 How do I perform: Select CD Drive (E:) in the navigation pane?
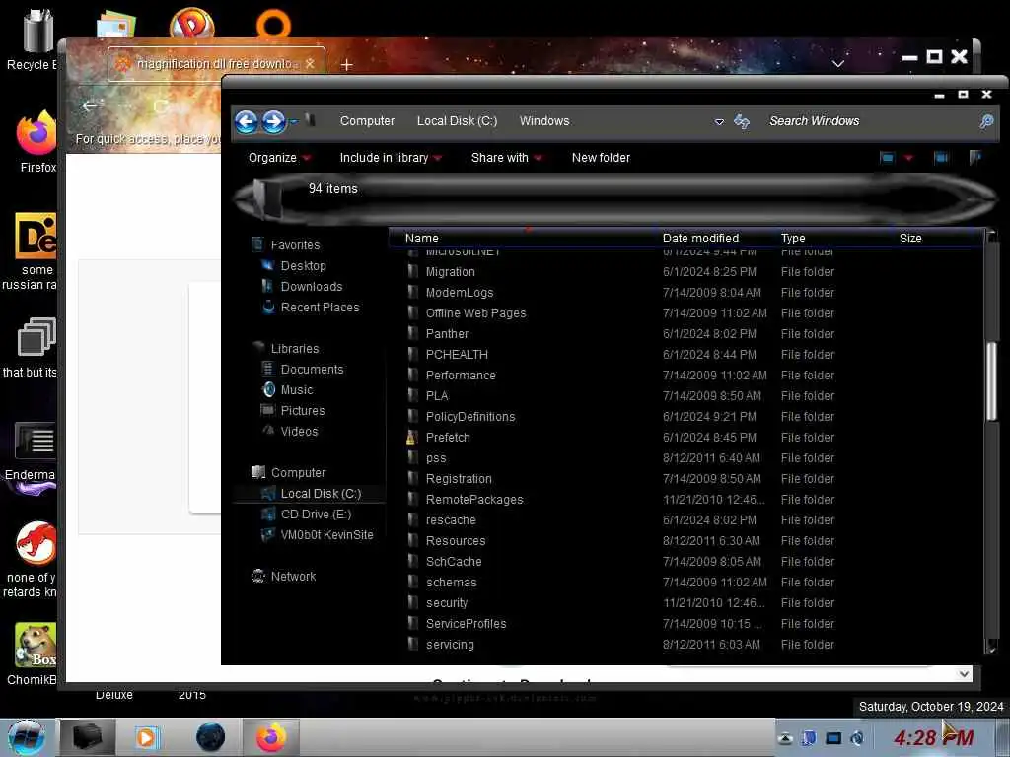(316, 514)
